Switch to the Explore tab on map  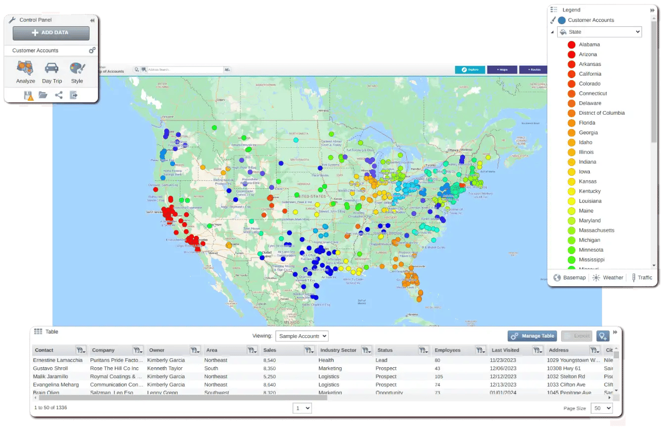click(x=470, y=70)
